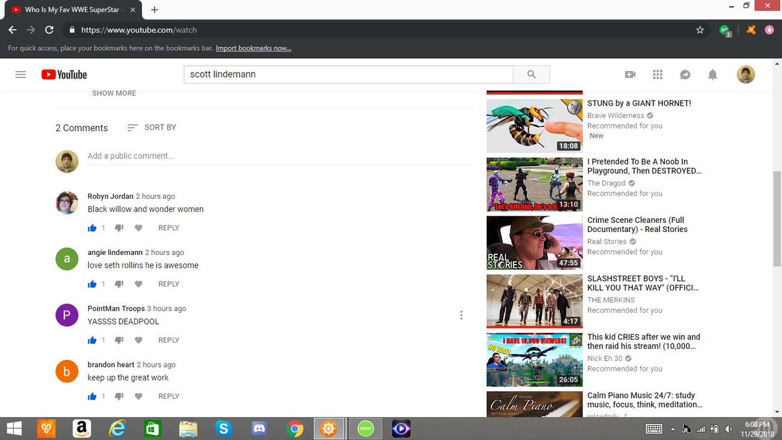Open STUNG by a GIANT HORNET thumbnail

click(x=534, y=125)
